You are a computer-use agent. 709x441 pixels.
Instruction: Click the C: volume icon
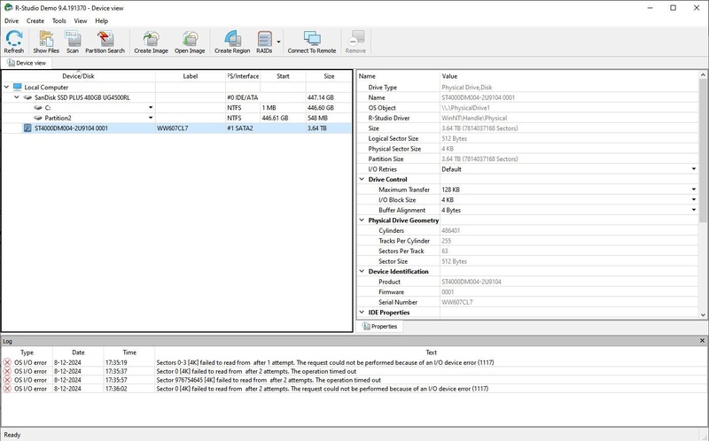38,108
